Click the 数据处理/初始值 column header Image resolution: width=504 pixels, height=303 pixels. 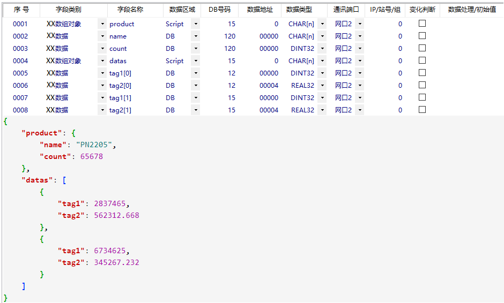(x=472, y=10)
